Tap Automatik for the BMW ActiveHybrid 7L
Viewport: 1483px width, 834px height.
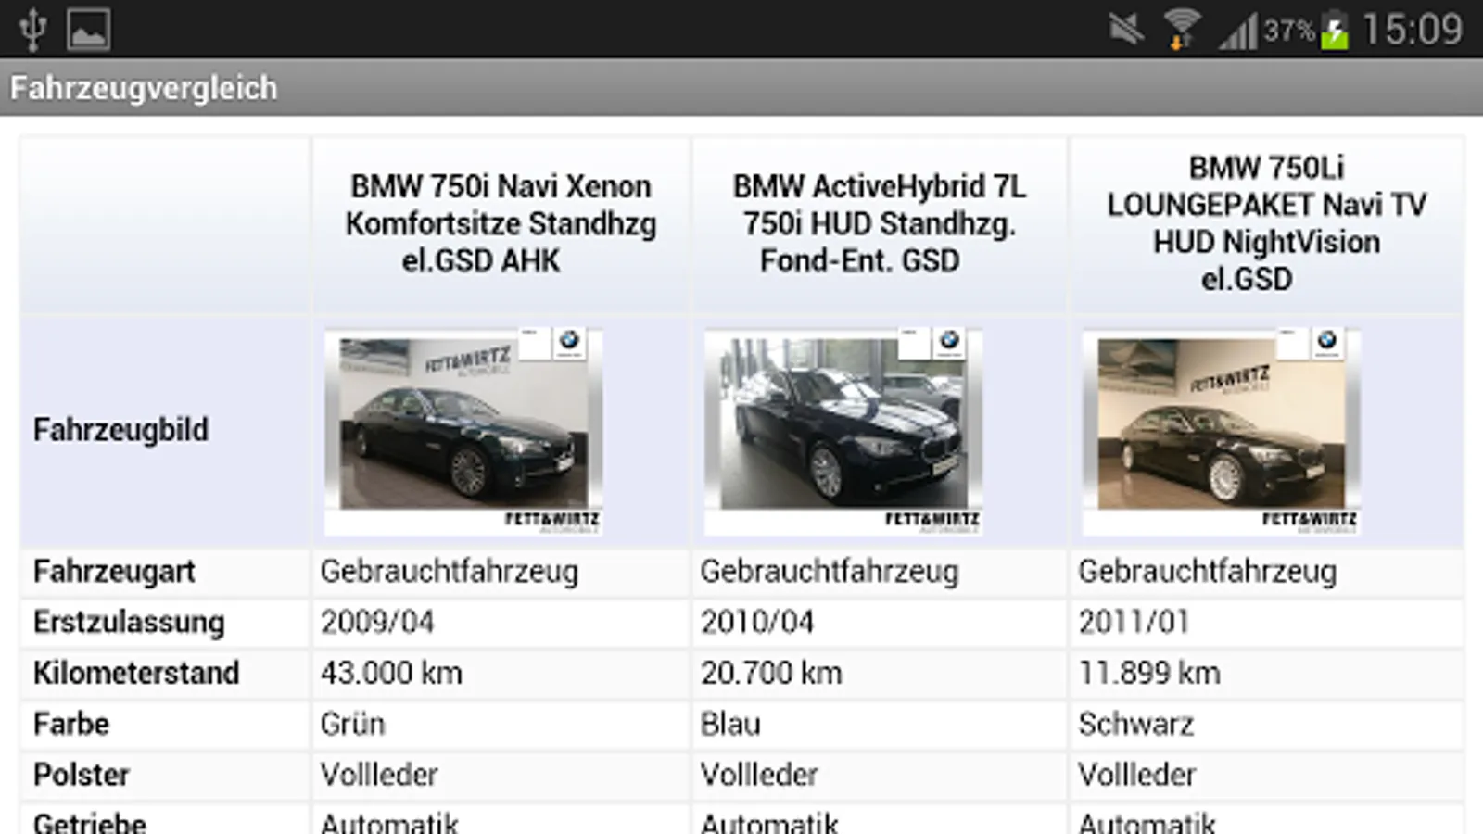[x=769, y=822]
